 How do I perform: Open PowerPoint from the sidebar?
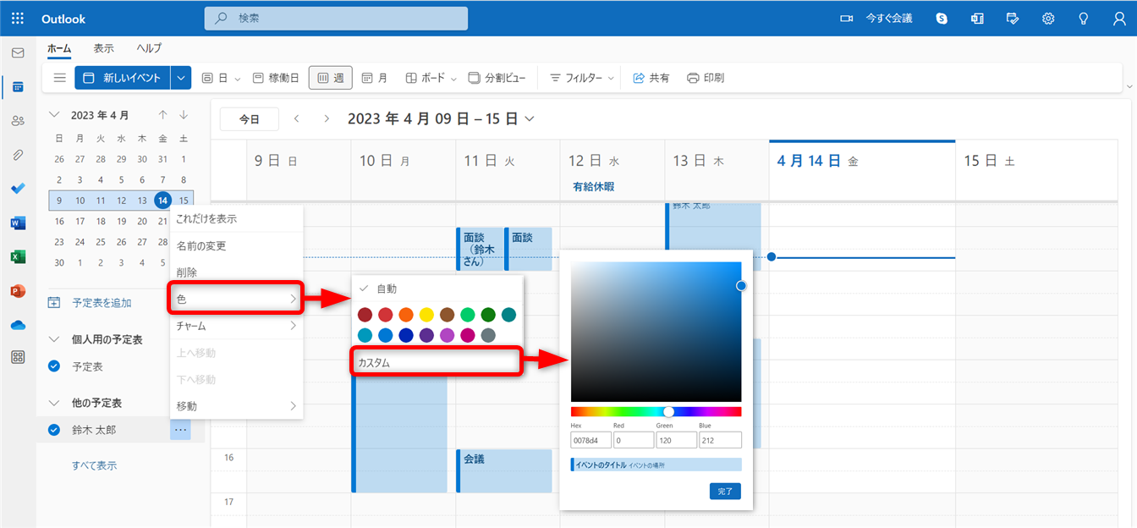pyautogui.click(x=18, y=291)
